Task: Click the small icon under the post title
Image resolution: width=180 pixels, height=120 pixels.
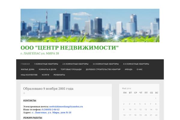Action: pyautogui.click(x=24, y=93)
